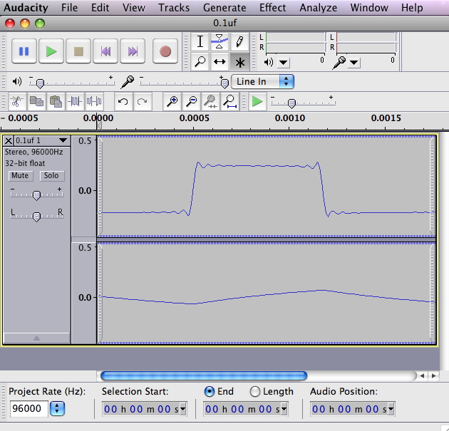Click Fit Project in window icon
Image resolution: width=449 pixels, height=431 pixels.
(x=229, y=101)
